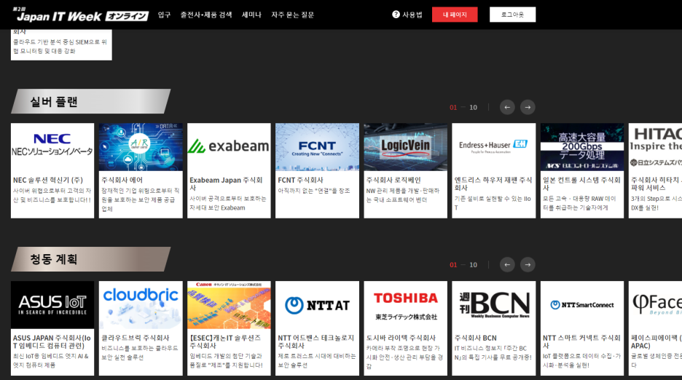Viewport: 682px width, 380px height.
Task: Click the 로그아웃 button
Action: (512, 15)
